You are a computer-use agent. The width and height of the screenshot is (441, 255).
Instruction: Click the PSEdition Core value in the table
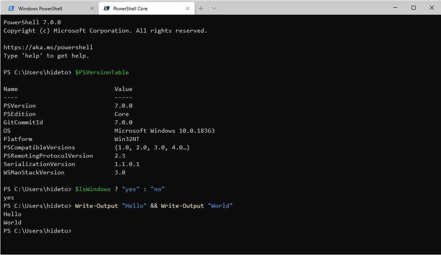point(122,114)
